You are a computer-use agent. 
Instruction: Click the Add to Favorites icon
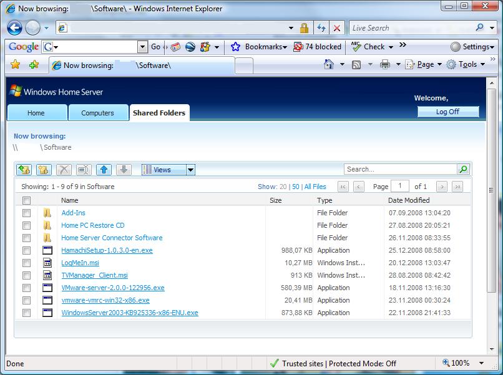[34, 64]
